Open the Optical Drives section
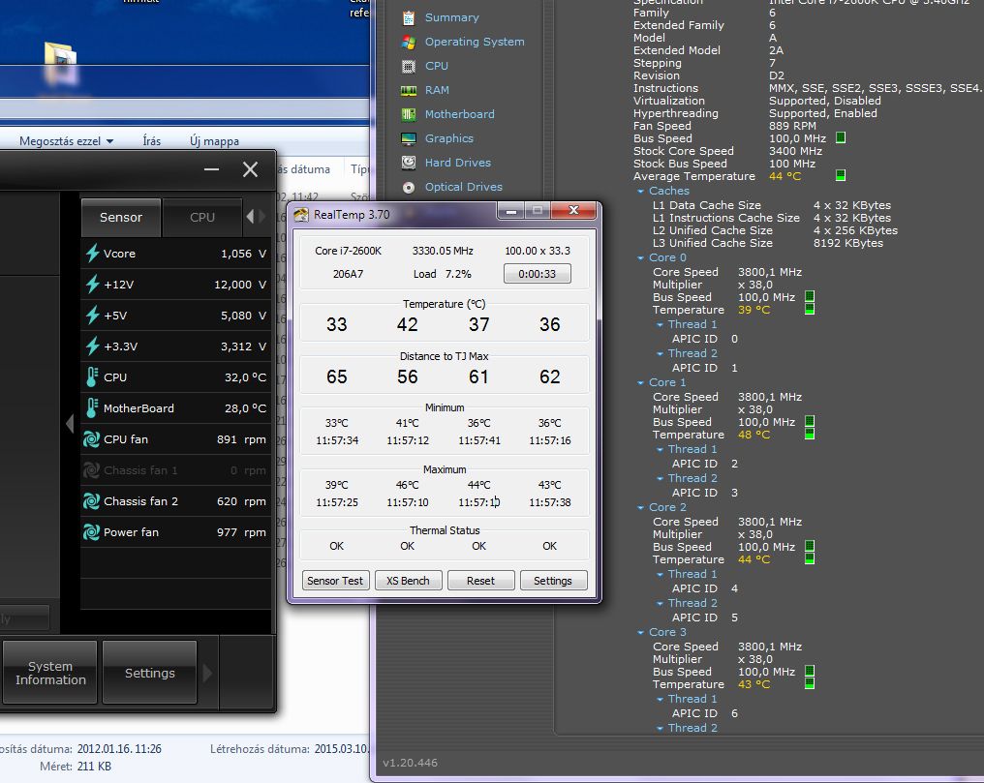Viewport: 984px width, 783px height. pos(463,186)
